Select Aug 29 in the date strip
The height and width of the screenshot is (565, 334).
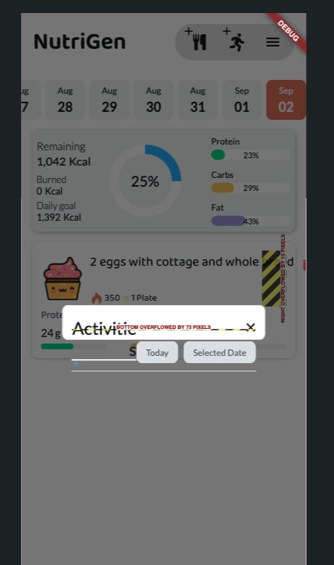(x=109, y=99)
